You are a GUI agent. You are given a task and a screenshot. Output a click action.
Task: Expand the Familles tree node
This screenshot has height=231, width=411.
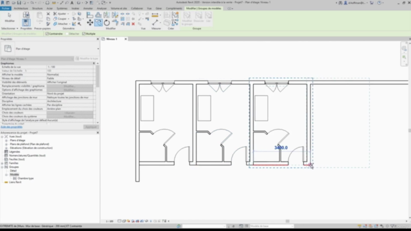tap(2, 163)
